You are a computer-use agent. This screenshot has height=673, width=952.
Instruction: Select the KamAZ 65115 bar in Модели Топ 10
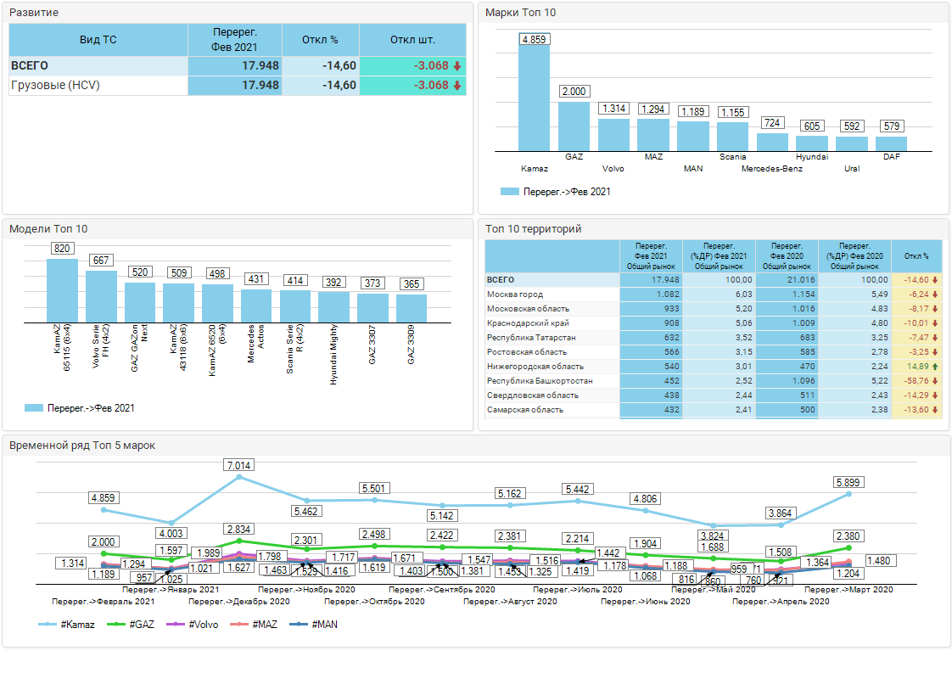(x=62, y=289)
